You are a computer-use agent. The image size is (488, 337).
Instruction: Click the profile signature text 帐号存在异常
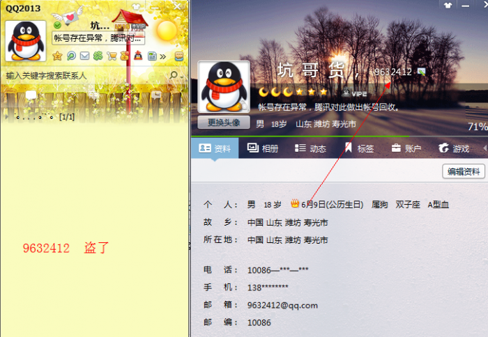point(328,107)
